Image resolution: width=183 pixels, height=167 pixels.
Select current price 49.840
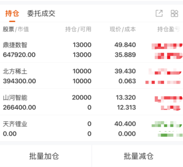(125, 45)
